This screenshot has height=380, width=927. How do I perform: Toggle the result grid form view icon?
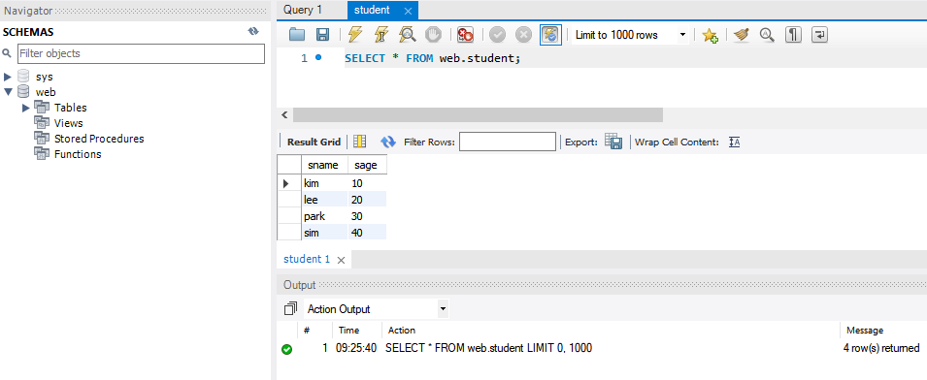point(359,142)
